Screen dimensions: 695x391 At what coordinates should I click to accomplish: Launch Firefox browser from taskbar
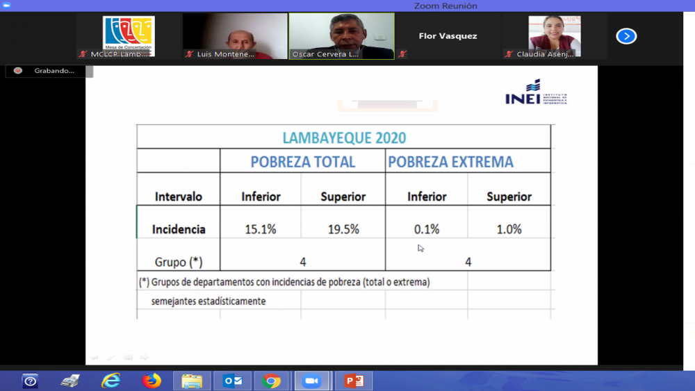pyautogui.click(x=151, y=381)
